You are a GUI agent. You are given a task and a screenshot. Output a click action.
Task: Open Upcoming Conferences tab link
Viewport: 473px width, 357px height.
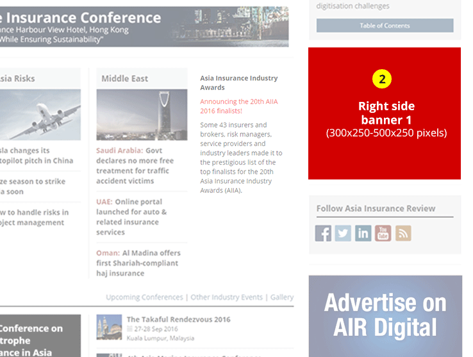[144, 297]
